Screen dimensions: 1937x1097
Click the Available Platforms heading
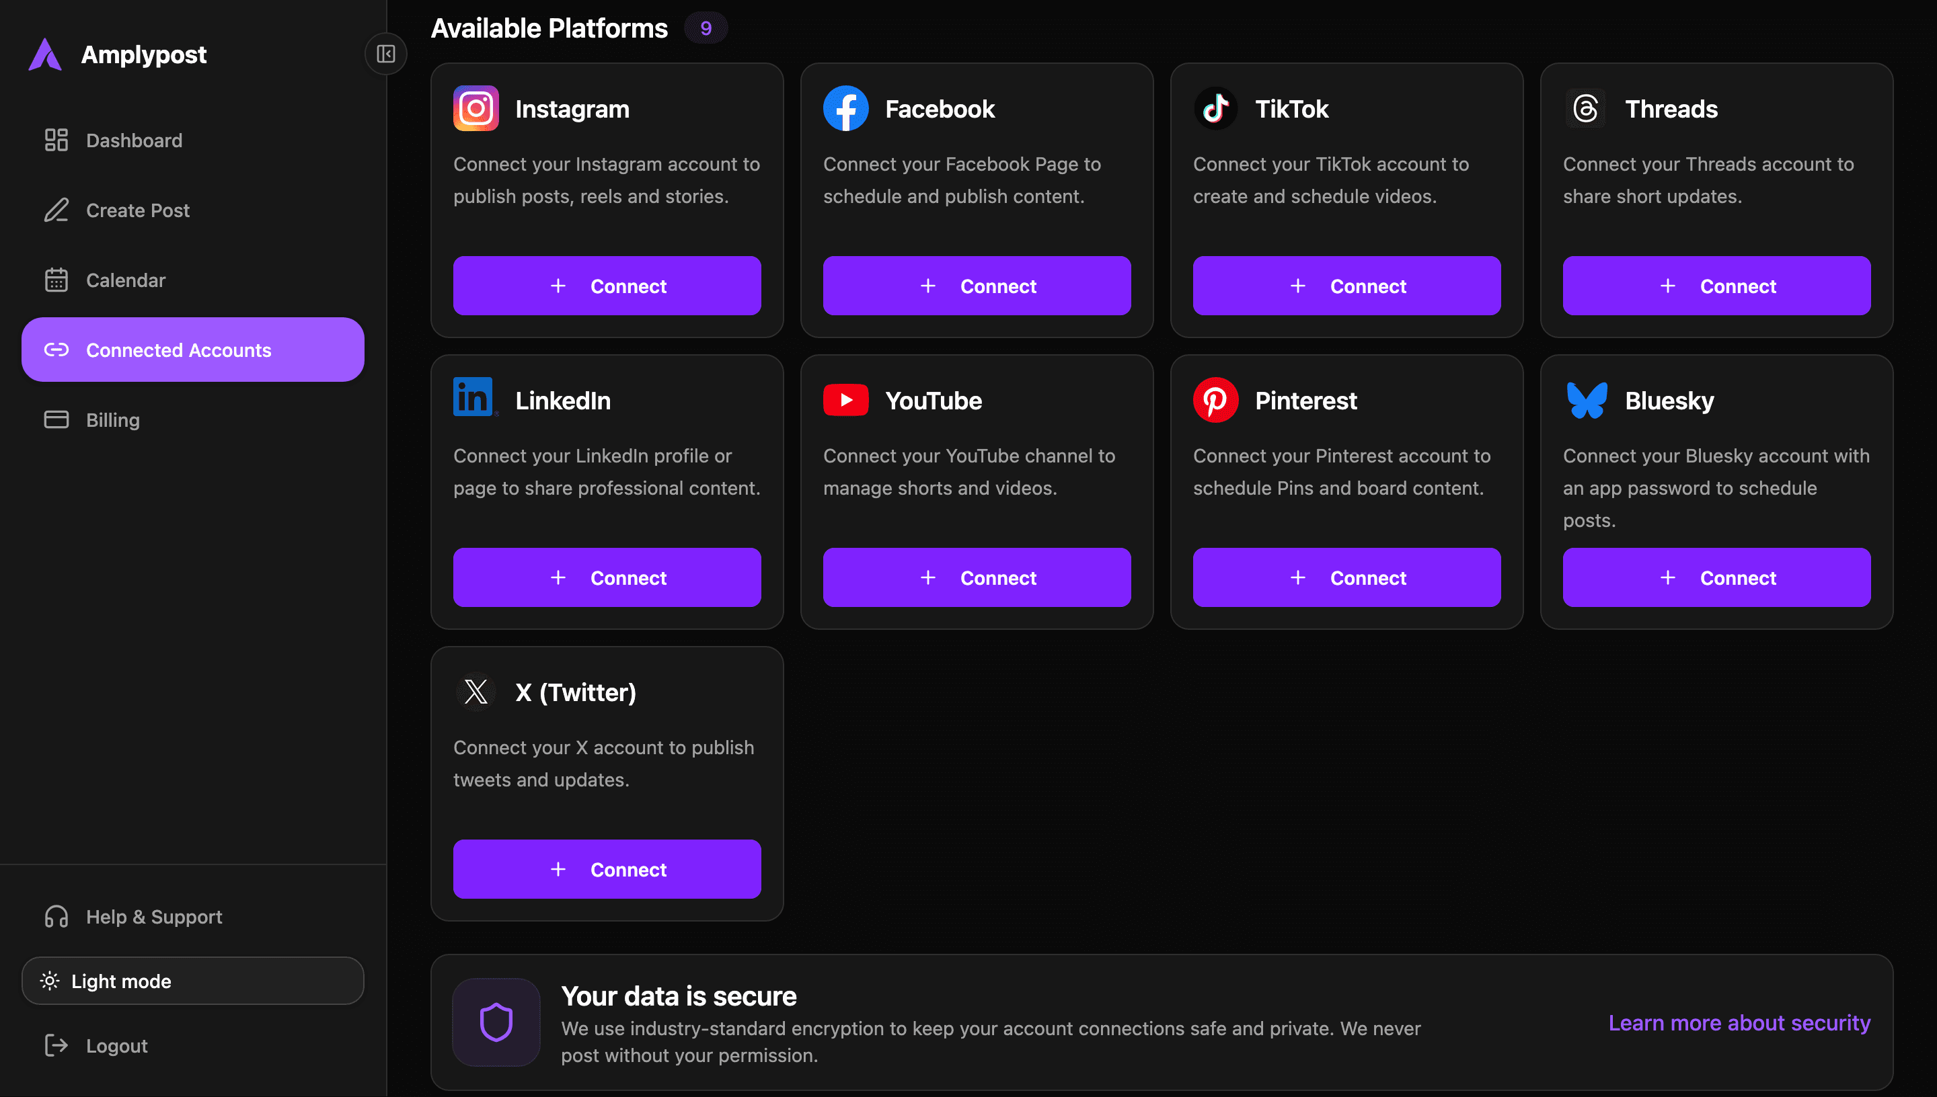(x=549, y=29)
